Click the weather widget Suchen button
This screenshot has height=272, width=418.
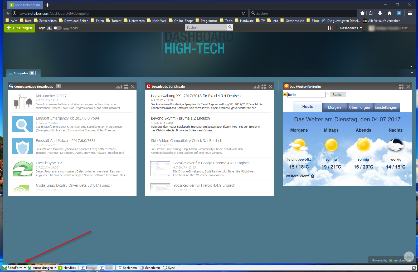(338, 95)
